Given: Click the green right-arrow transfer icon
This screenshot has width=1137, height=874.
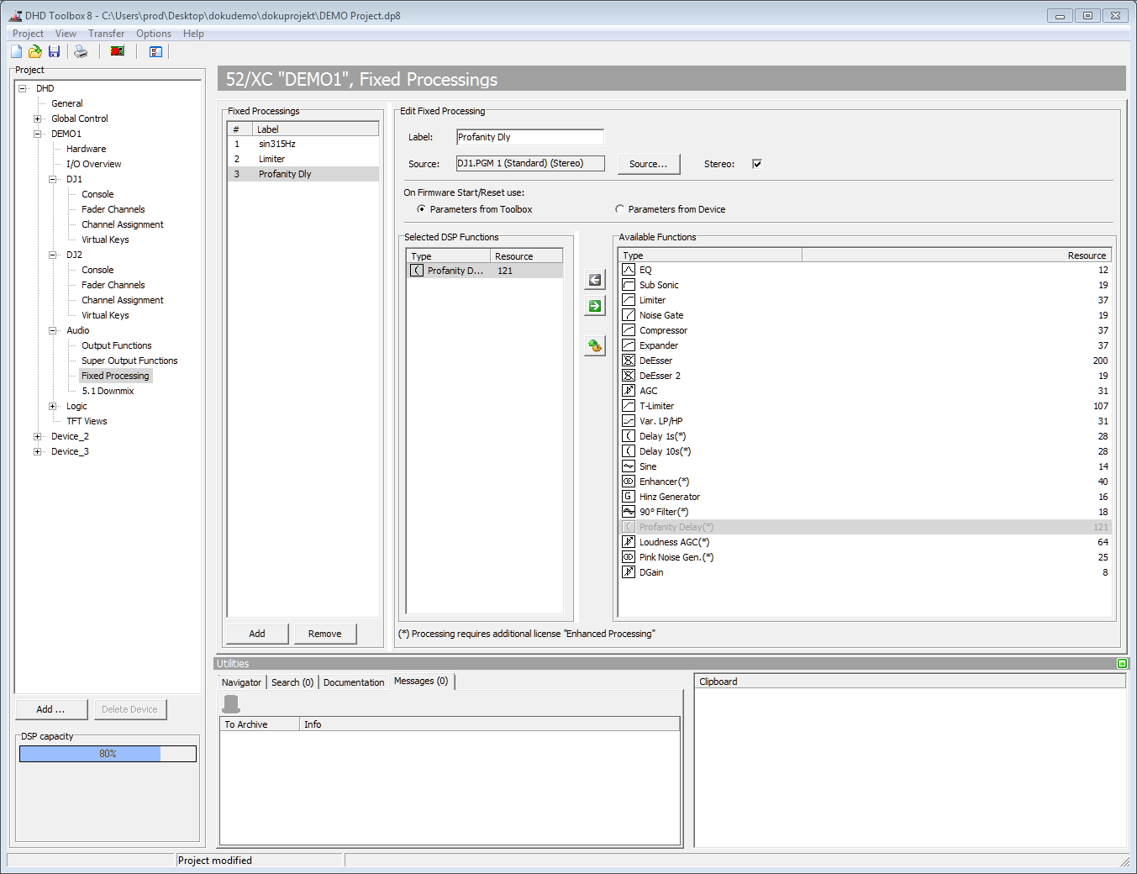Looking at the screenshot, I should point(594,306).
